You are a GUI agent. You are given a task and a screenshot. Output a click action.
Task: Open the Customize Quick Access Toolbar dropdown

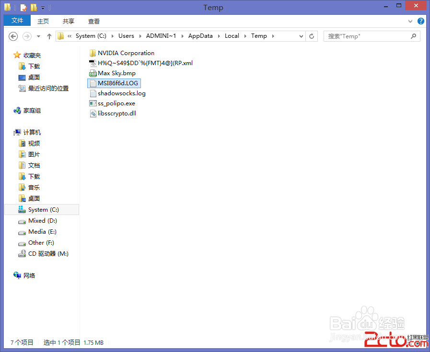(x=43, y=8)
